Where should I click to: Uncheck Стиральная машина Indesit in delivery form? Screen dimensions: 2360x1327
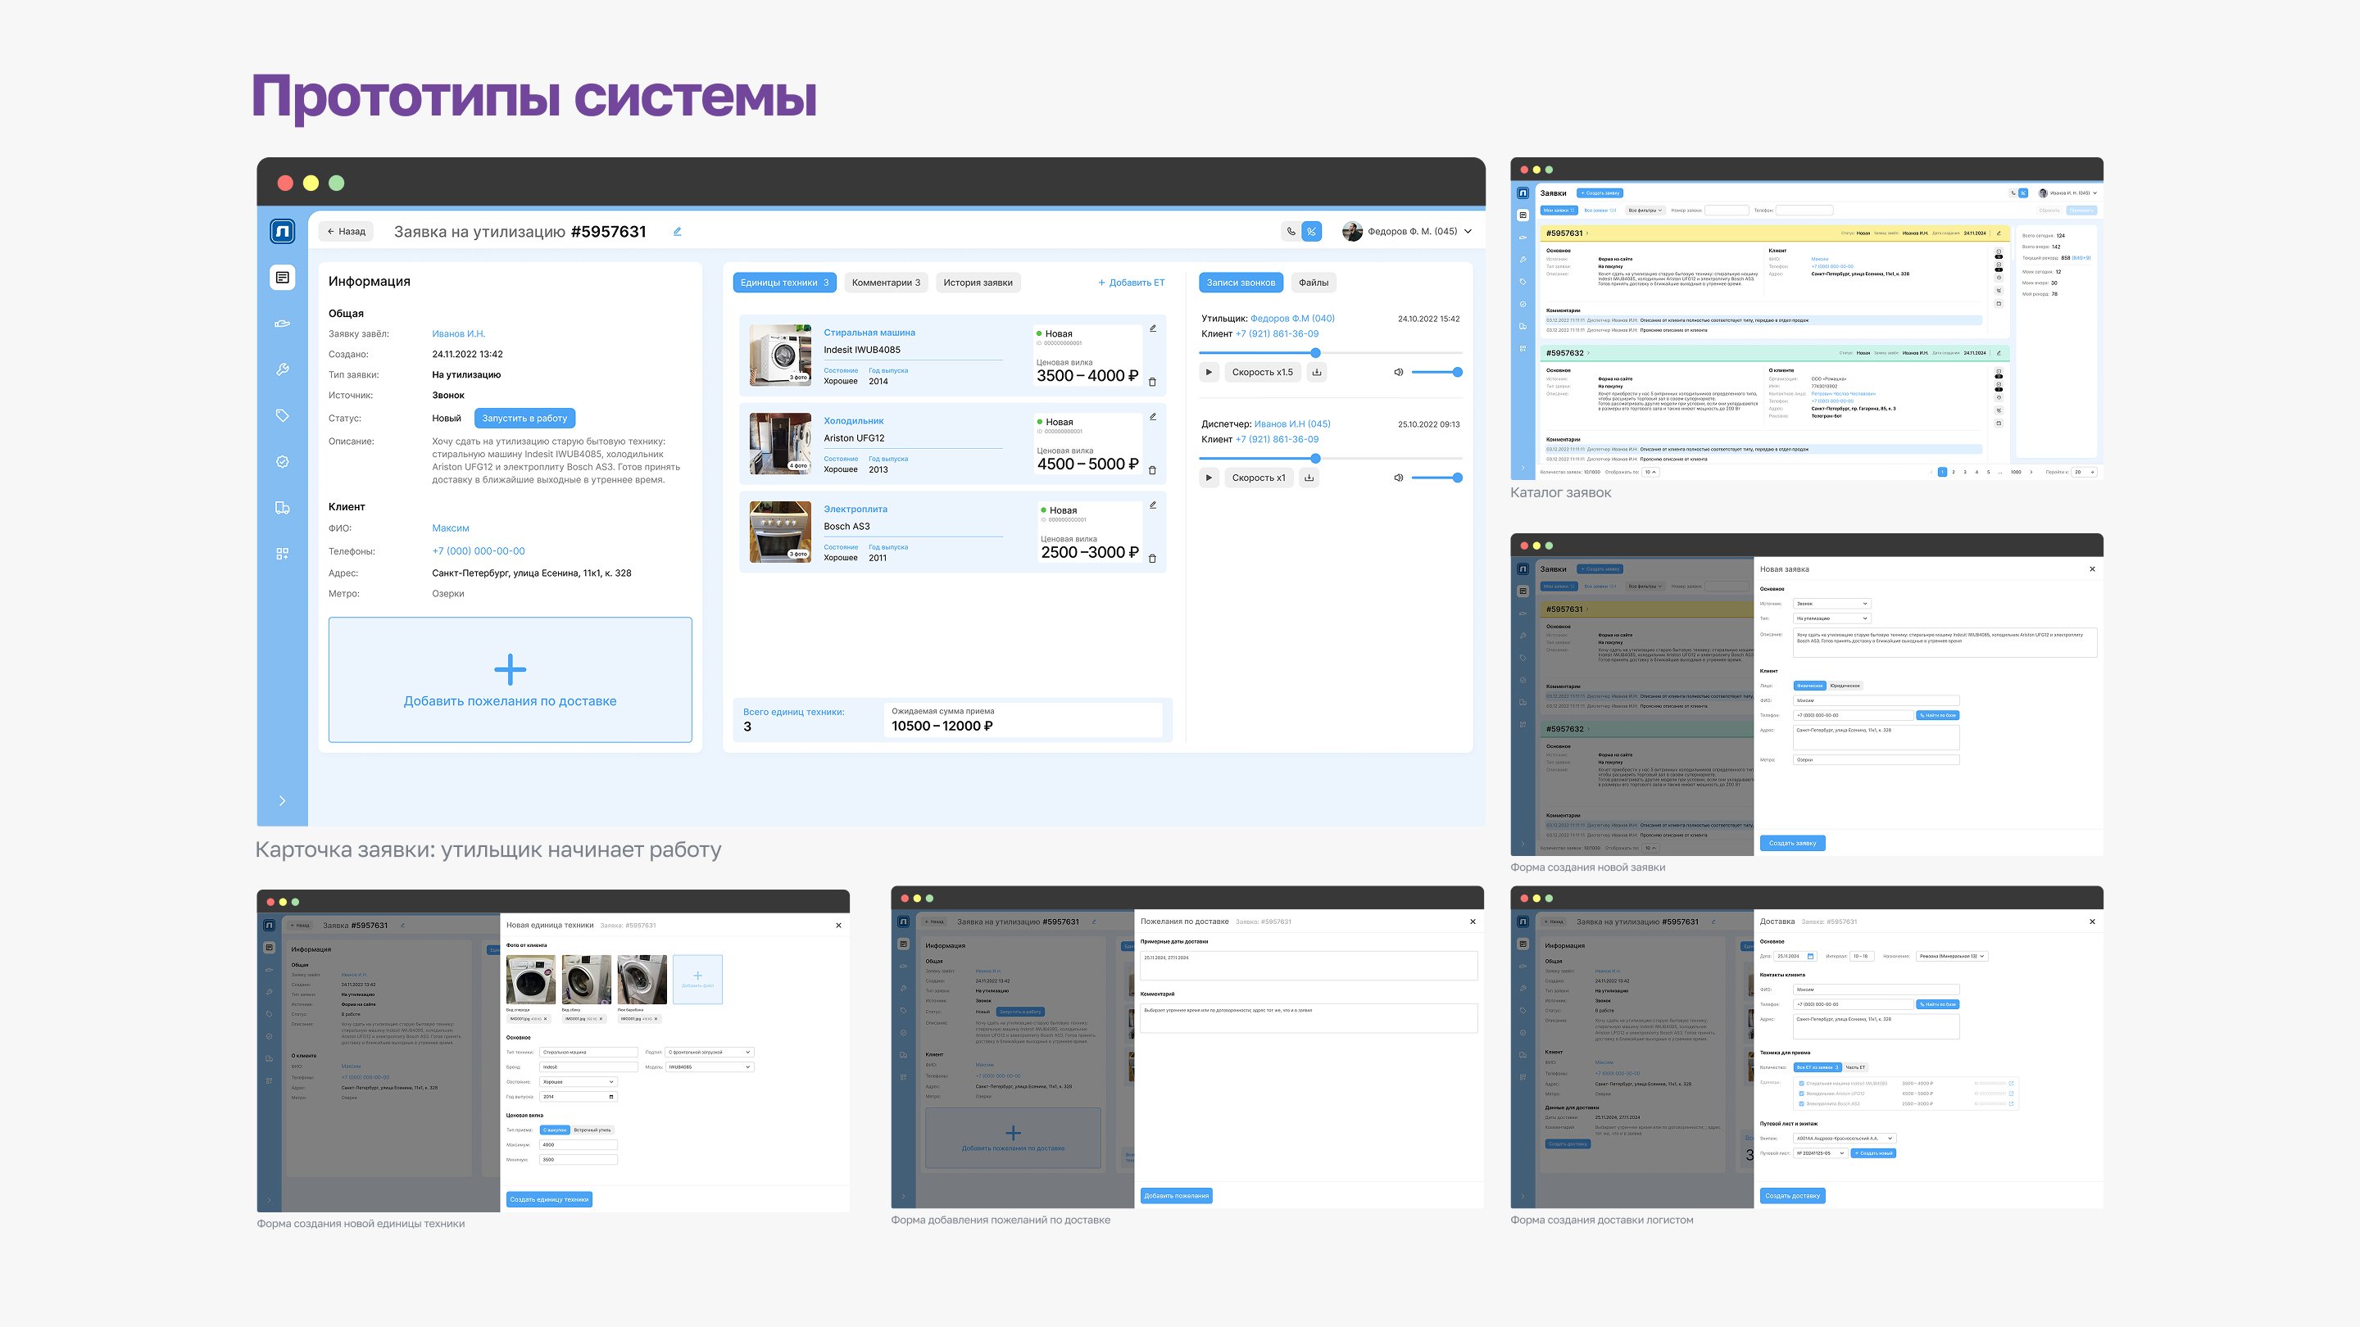1801,1082
